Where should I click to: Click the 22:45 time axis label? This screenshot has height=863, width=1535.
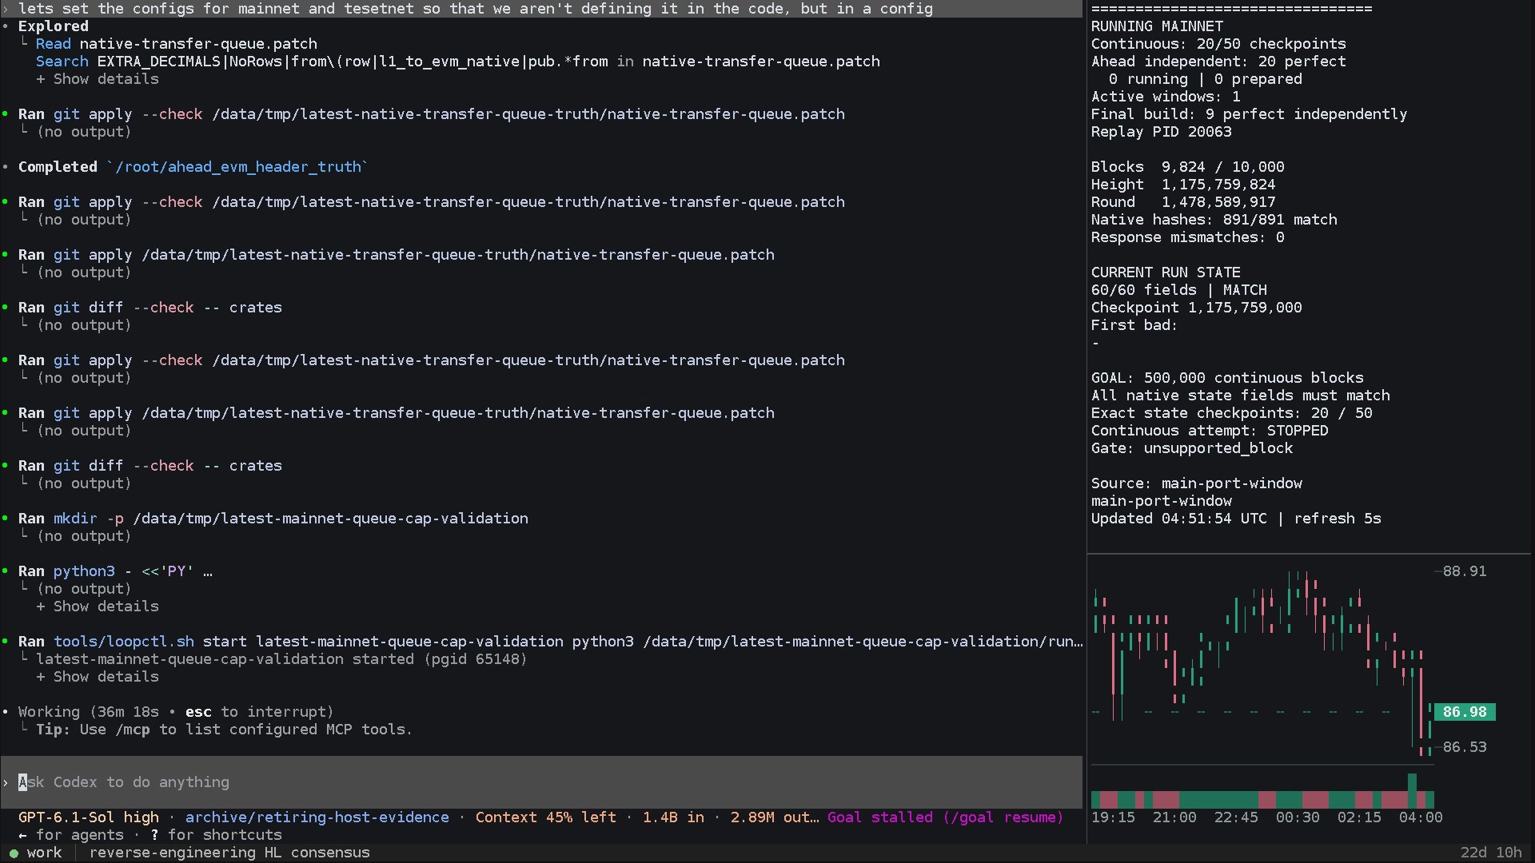(x=1236, y=817)
